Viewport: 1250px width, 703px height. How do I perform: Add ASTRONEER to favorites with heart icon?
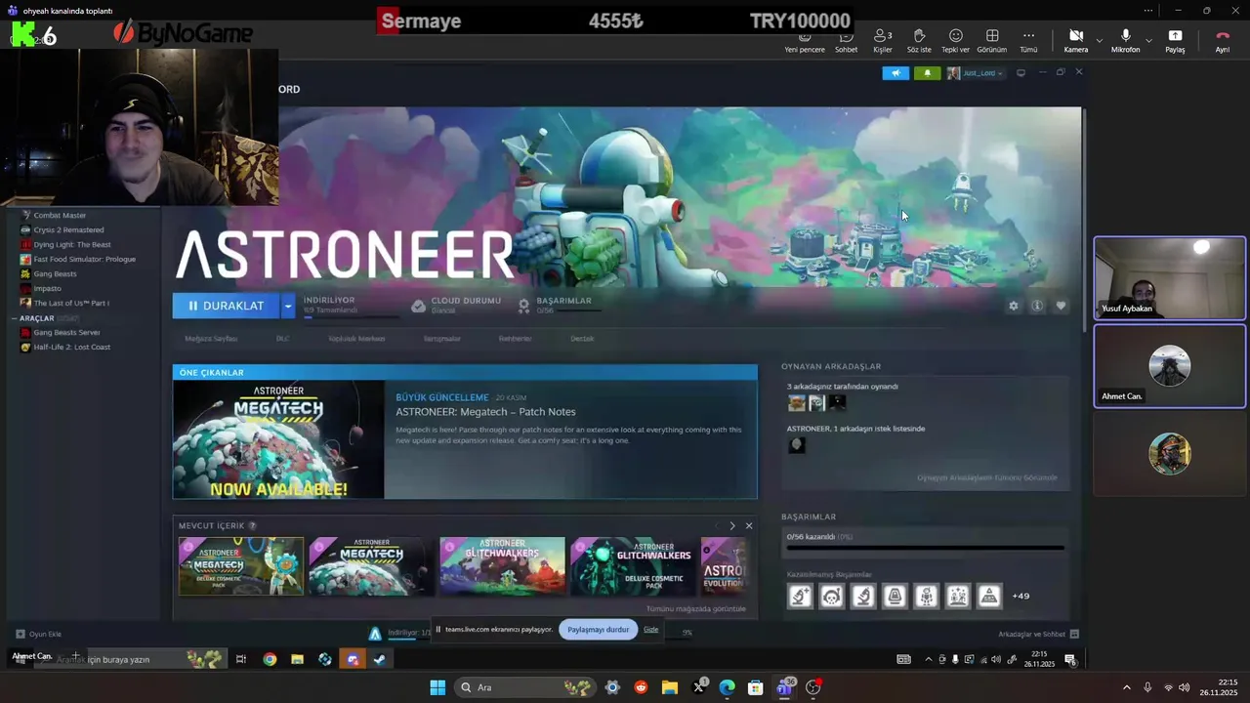click(x=1061, y=306)
